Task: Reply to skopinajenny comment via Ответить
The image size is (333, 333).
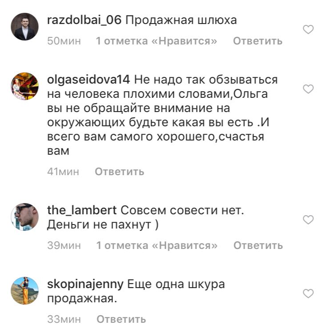Action: (x=121, y=319)
